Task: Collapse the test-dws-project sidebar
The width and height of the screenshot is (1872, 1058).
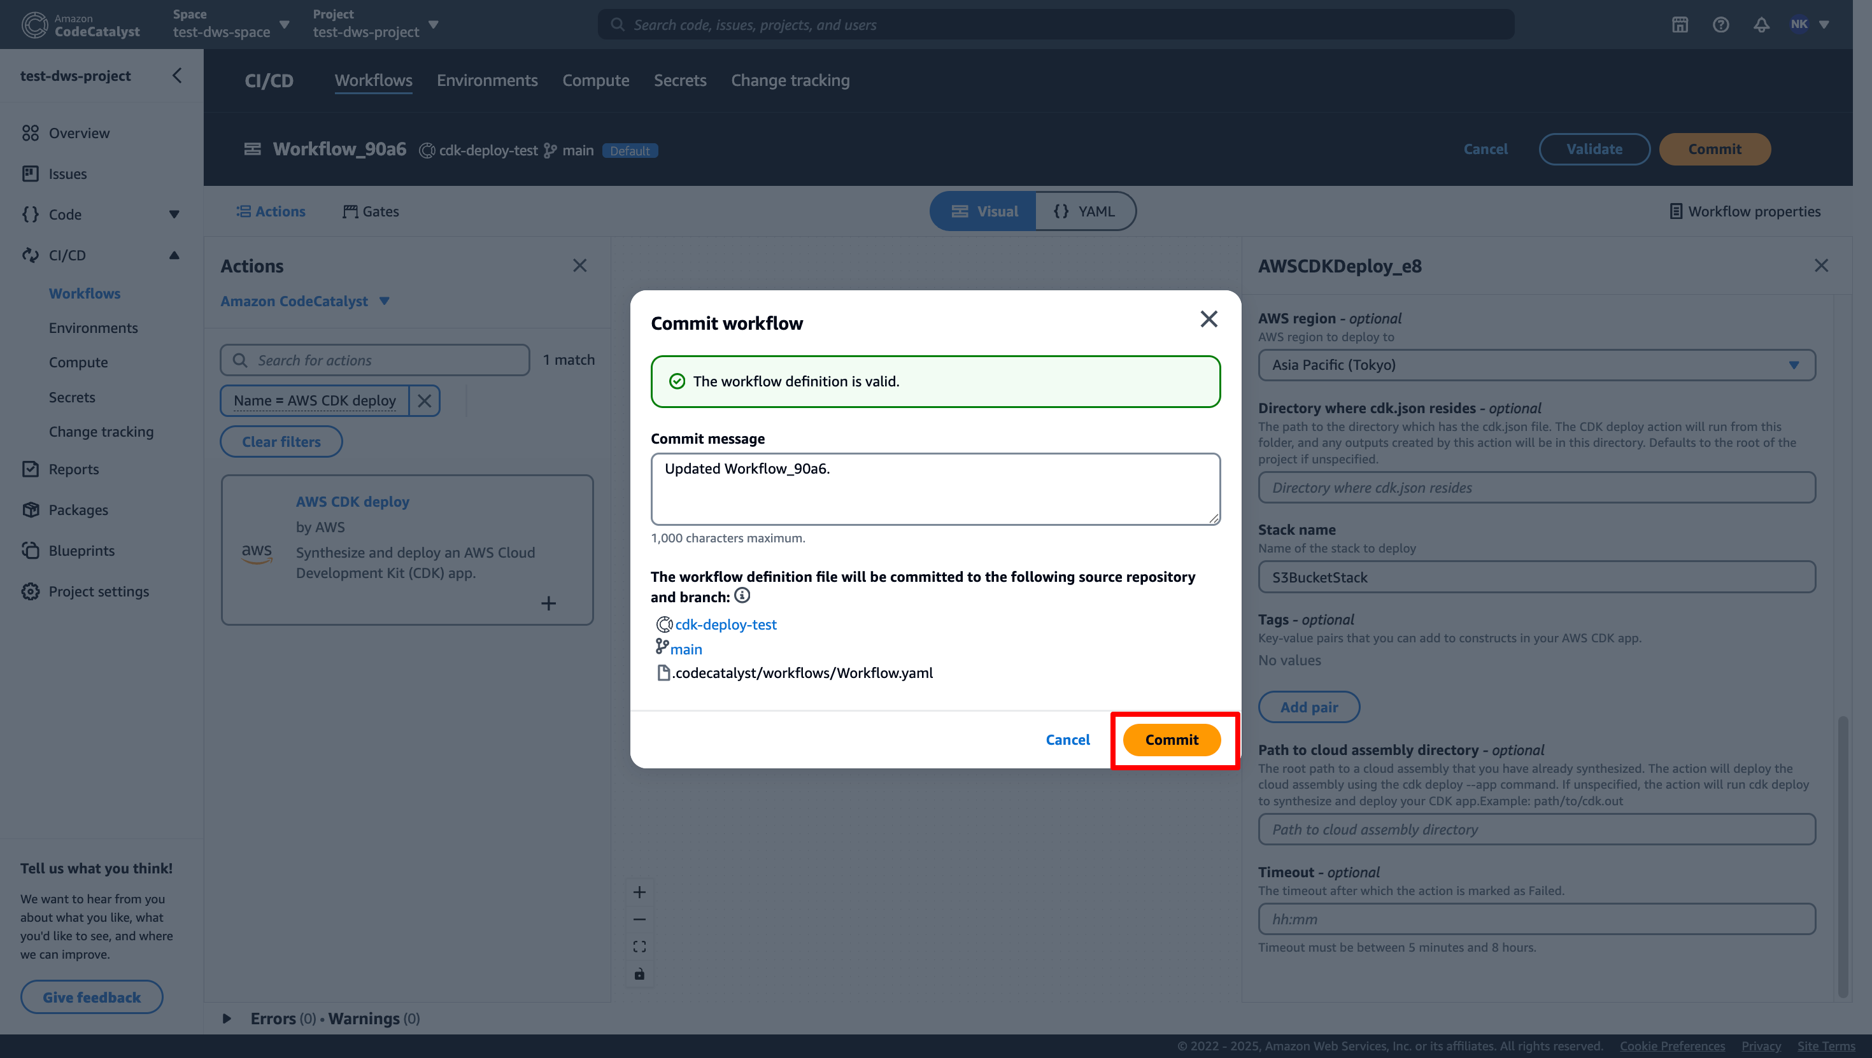Action: [x=176, y=76]
